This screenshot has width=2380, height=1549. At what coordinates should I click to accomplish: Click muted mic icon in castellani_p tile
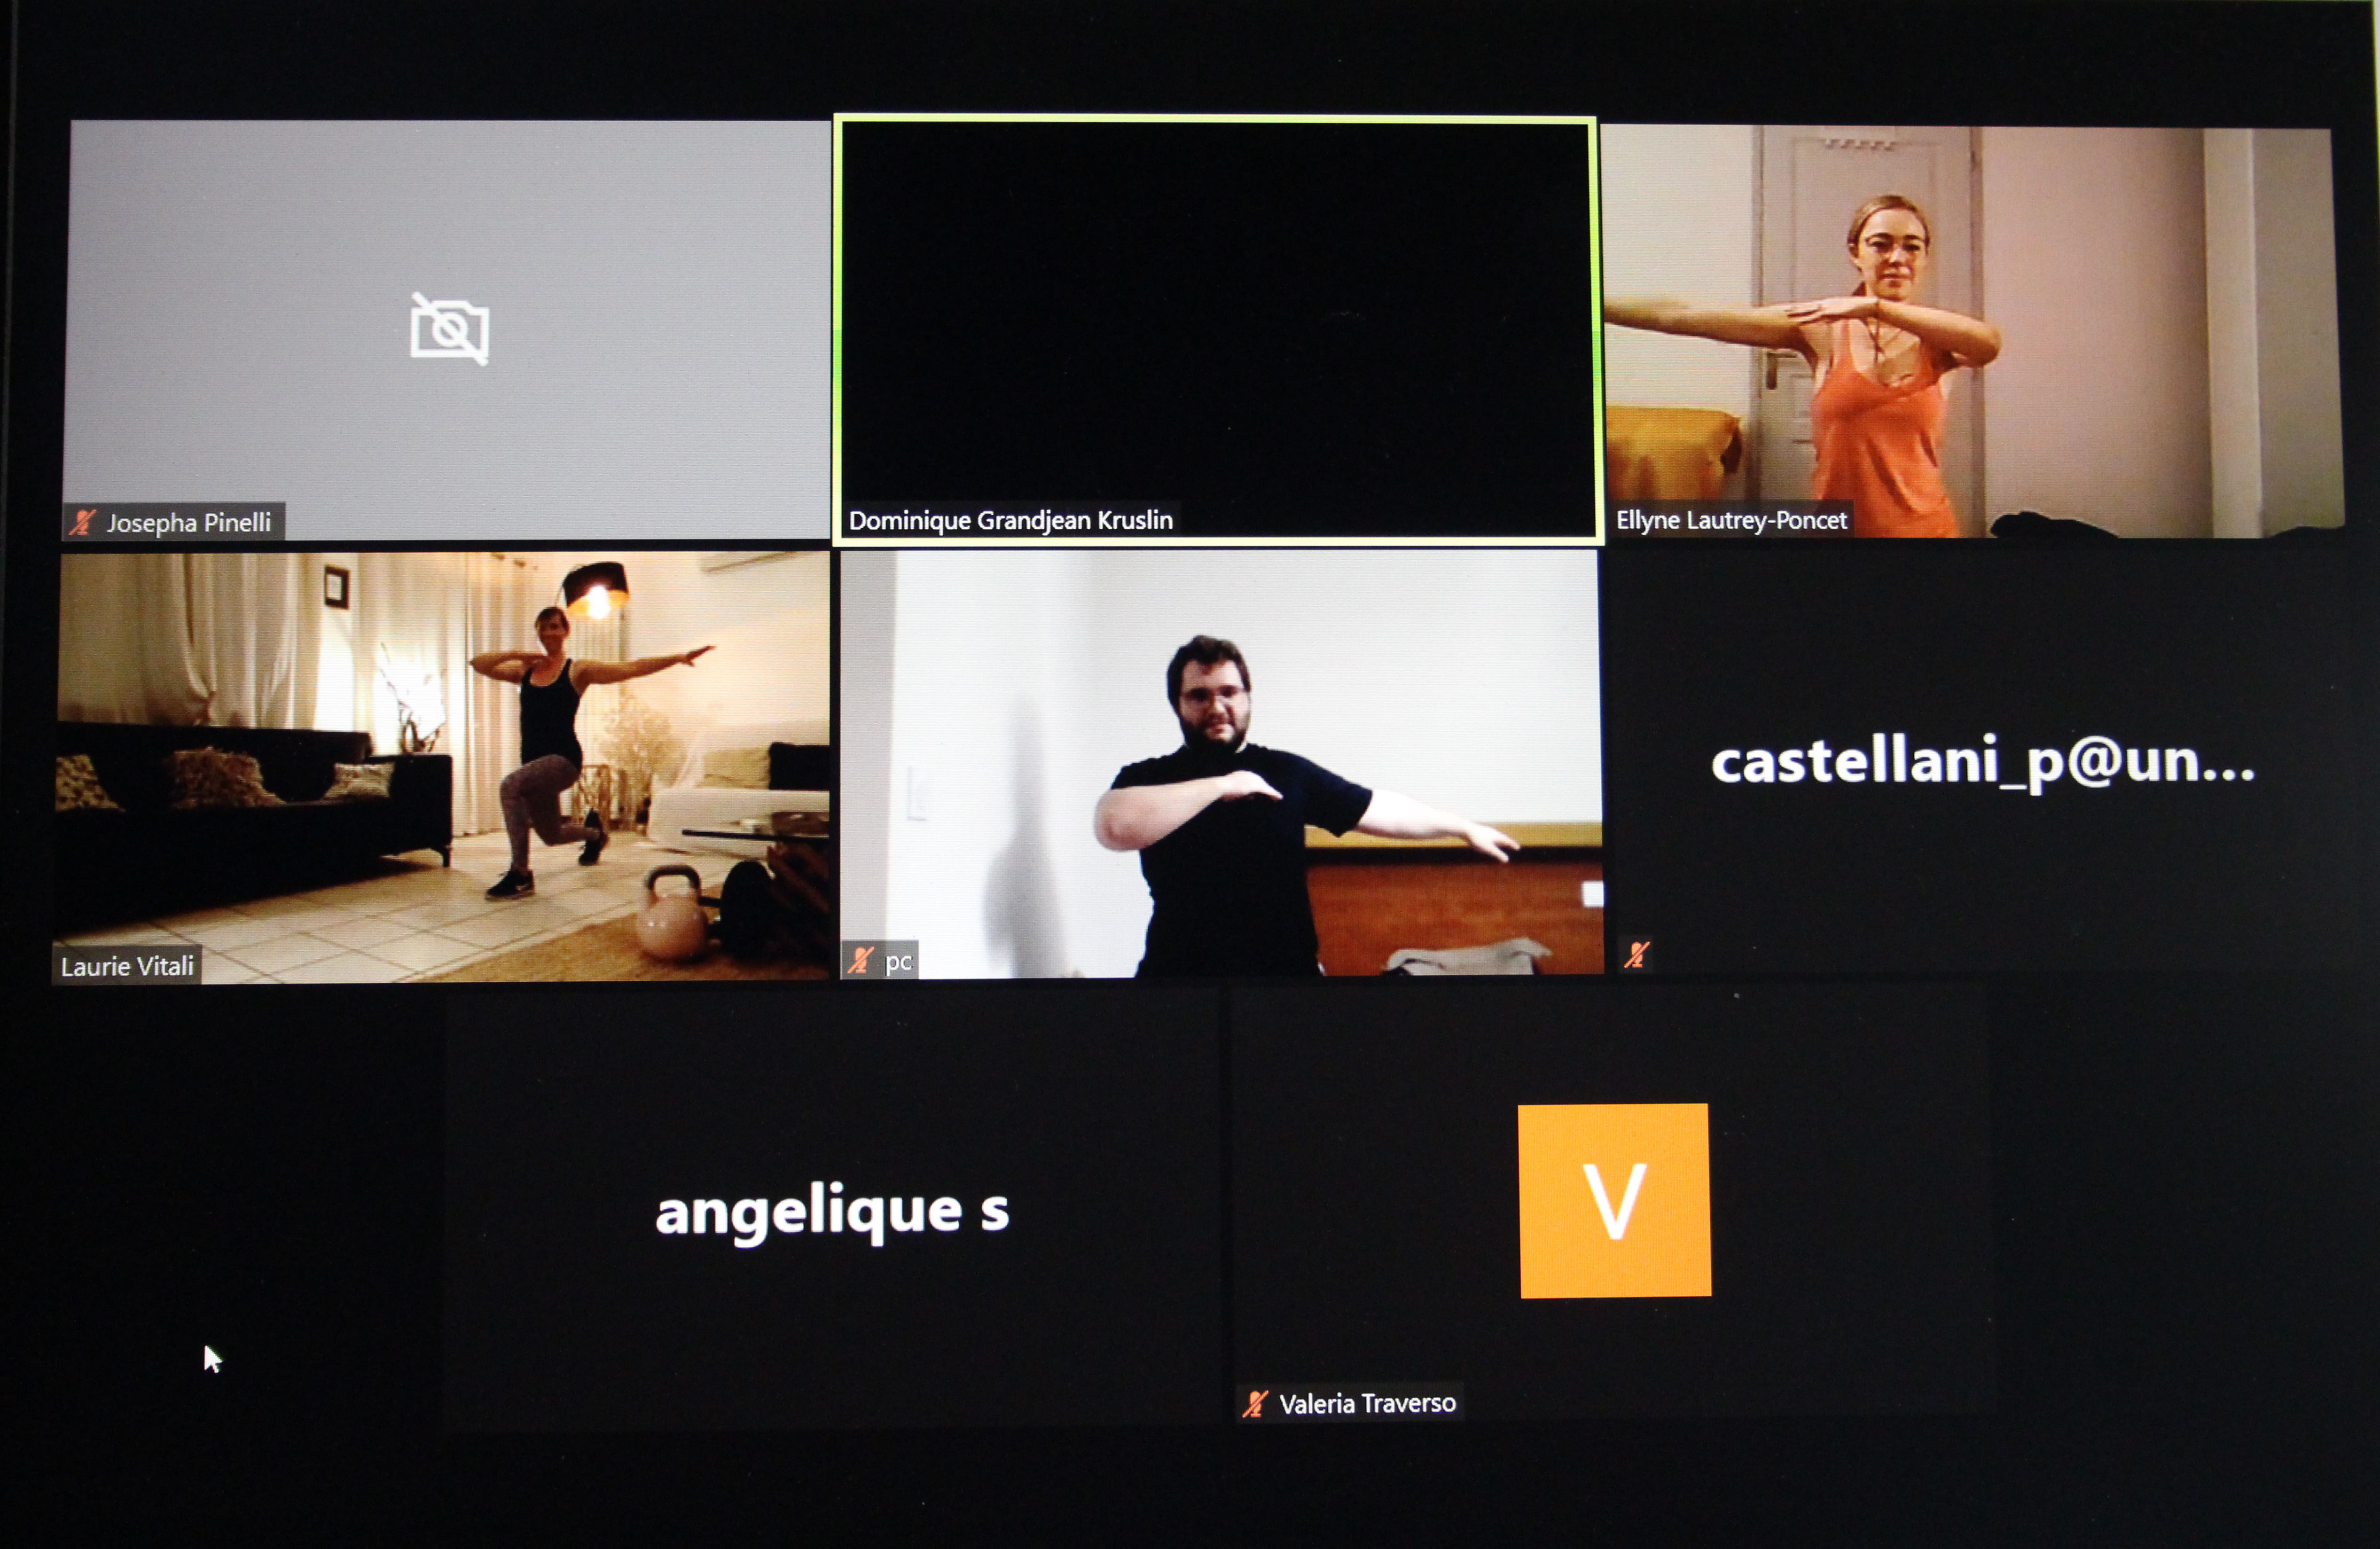point(1636,955)
